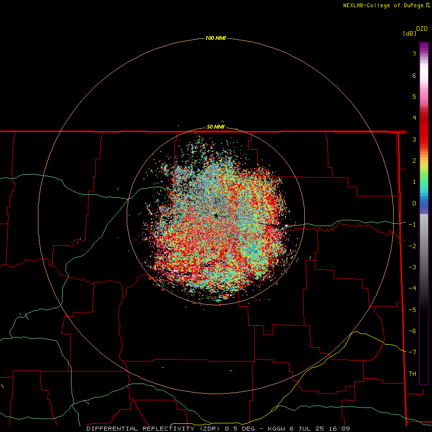Click the gray -2 dB band of color bar
The image size is (432, 432).
click(x=424, y=246)
